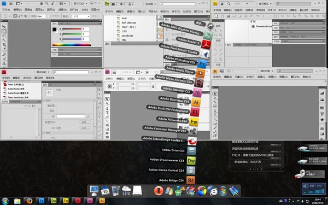Click the foreground color swatch in Photoshop's Color panel
Screen dimensions: 328x205
(54, 30)
